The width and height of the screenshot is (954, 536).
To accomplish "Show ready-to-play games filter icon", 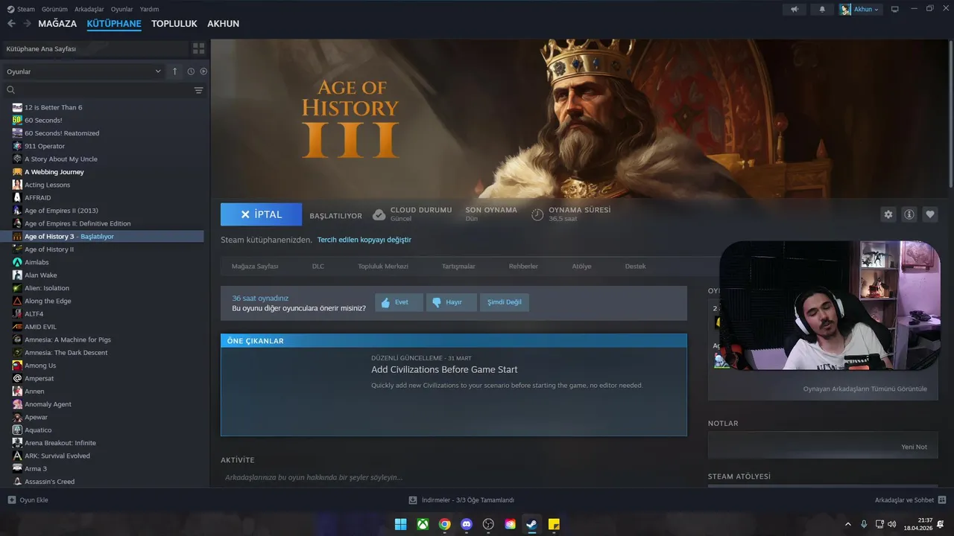I will (x=203, y=71).
